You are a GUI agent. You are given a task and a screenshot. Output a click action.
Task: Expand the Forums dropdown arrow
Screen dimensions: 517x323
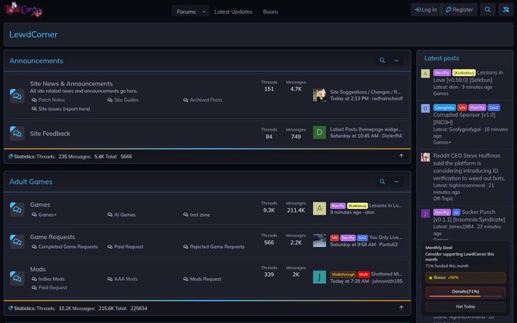tap(204, 11)
